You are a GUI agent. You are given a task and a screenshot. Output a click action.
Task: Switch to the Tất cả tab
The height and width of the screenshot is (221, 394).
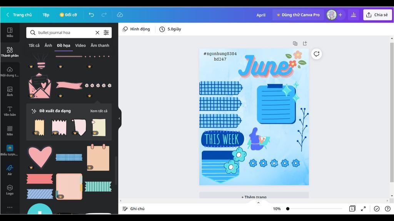34,45
